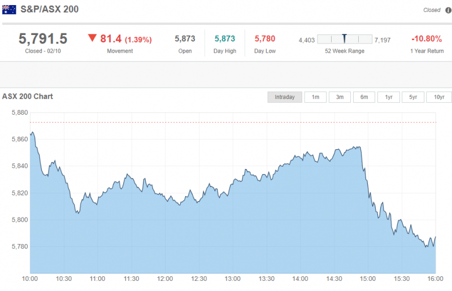Screen dimensions: 452x291
Task: Click the 1 Year Return label
Action: (x=427, y=51)
